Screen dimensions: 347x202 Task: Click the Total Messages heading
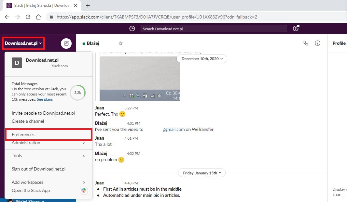[24, 84]
